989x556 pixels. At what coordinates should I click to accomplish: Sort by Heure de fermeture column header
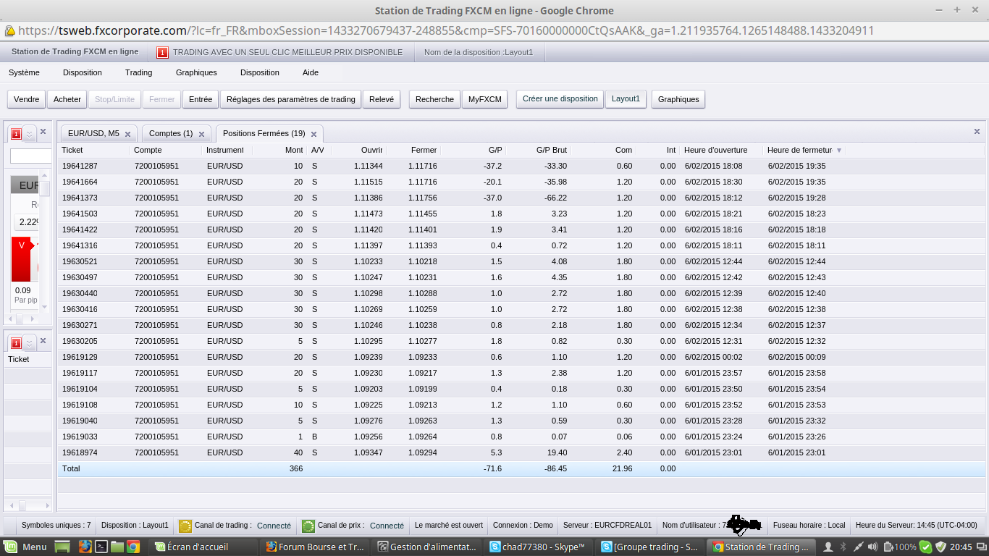(804, 150)
